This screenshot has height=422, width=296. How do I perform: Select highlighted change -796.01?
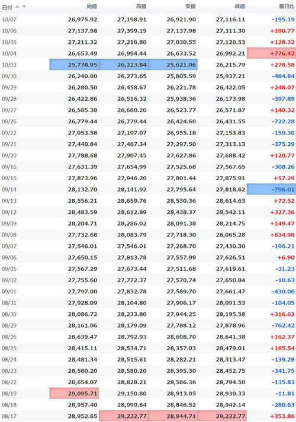(x=271, y=190)
